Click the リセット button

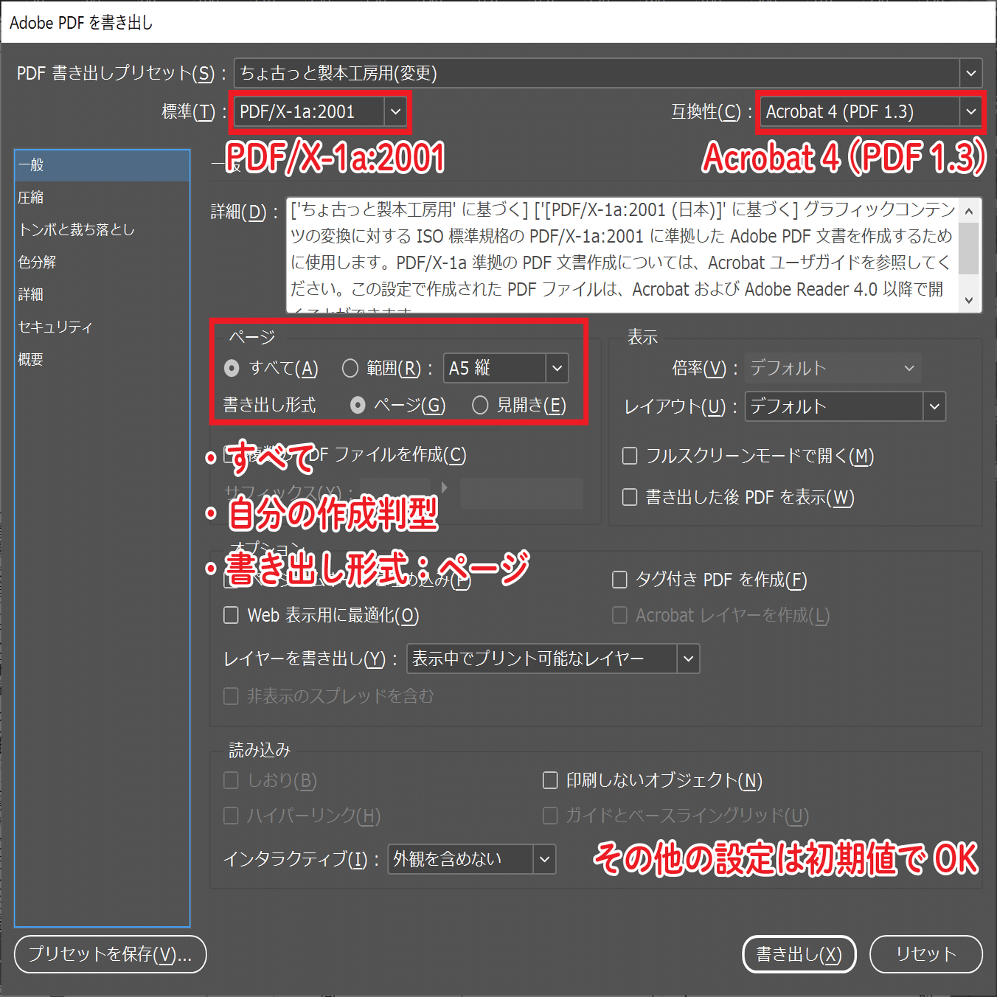pyautogui.click(x=926, y=954)
